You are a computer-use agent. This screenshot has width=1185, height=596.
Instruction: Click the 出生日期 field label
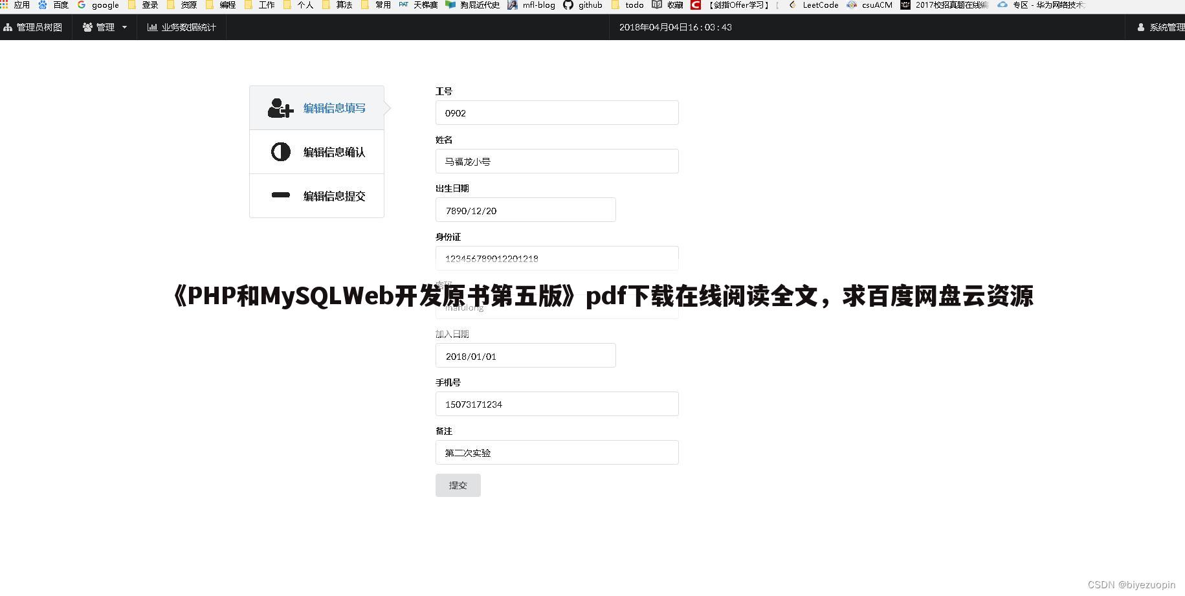(452, 188)
